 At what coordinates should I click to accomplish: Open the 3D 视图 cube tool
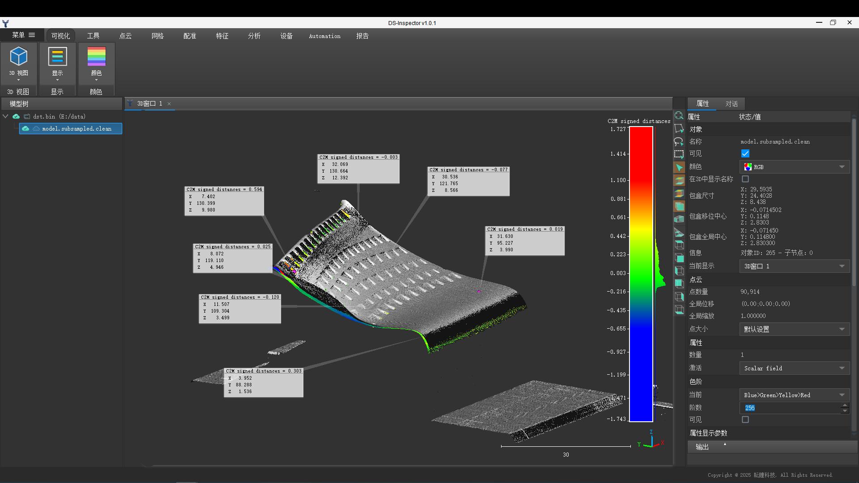coord(19,57)
